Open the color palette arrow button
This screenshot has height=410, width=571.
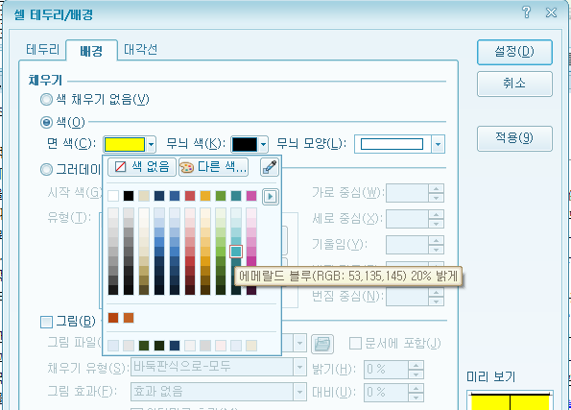click(x=271, y=197)
